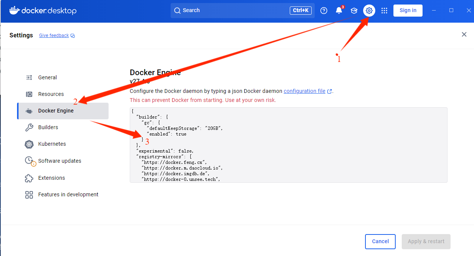The width and height of the screenshot is (474, 256).
Task: Select Docker Engine in the sidebar
Action: coord(63,111)
